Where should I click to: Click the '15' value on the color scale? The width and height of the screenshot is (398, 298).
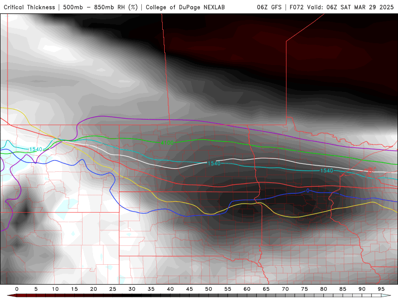point(74,289)
